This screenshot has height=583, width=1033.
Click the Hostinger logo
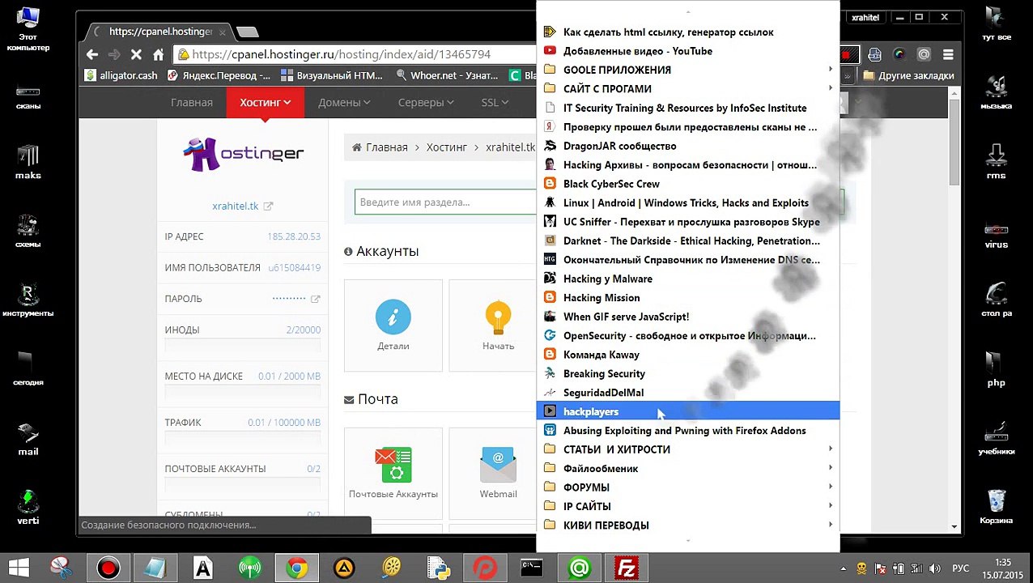(x=243, y=154)
